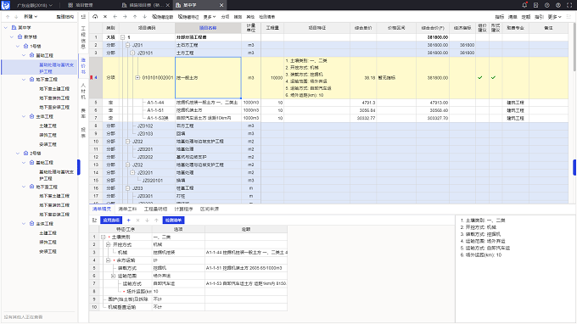Collapse the 教学楼 tree node
This screenshot has height=324, width=577.
tap(11, 36)
